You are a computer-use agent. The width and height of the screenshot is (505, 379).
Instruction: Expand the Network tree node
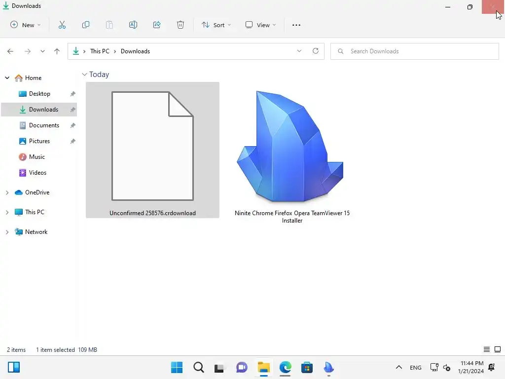pos(7,232)
